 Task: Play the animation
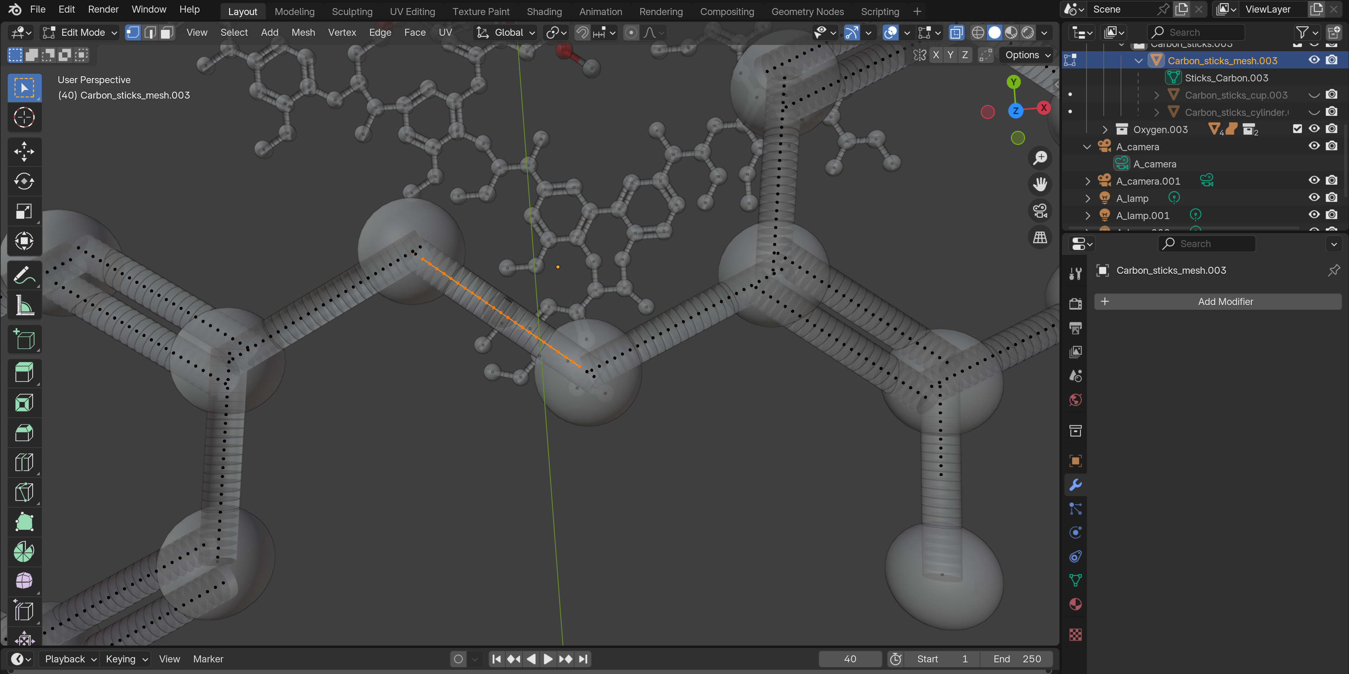[548, 659]
